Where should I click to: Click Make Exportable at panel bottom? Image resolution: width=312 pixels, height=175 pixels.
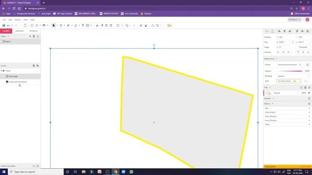click(8, 166)
